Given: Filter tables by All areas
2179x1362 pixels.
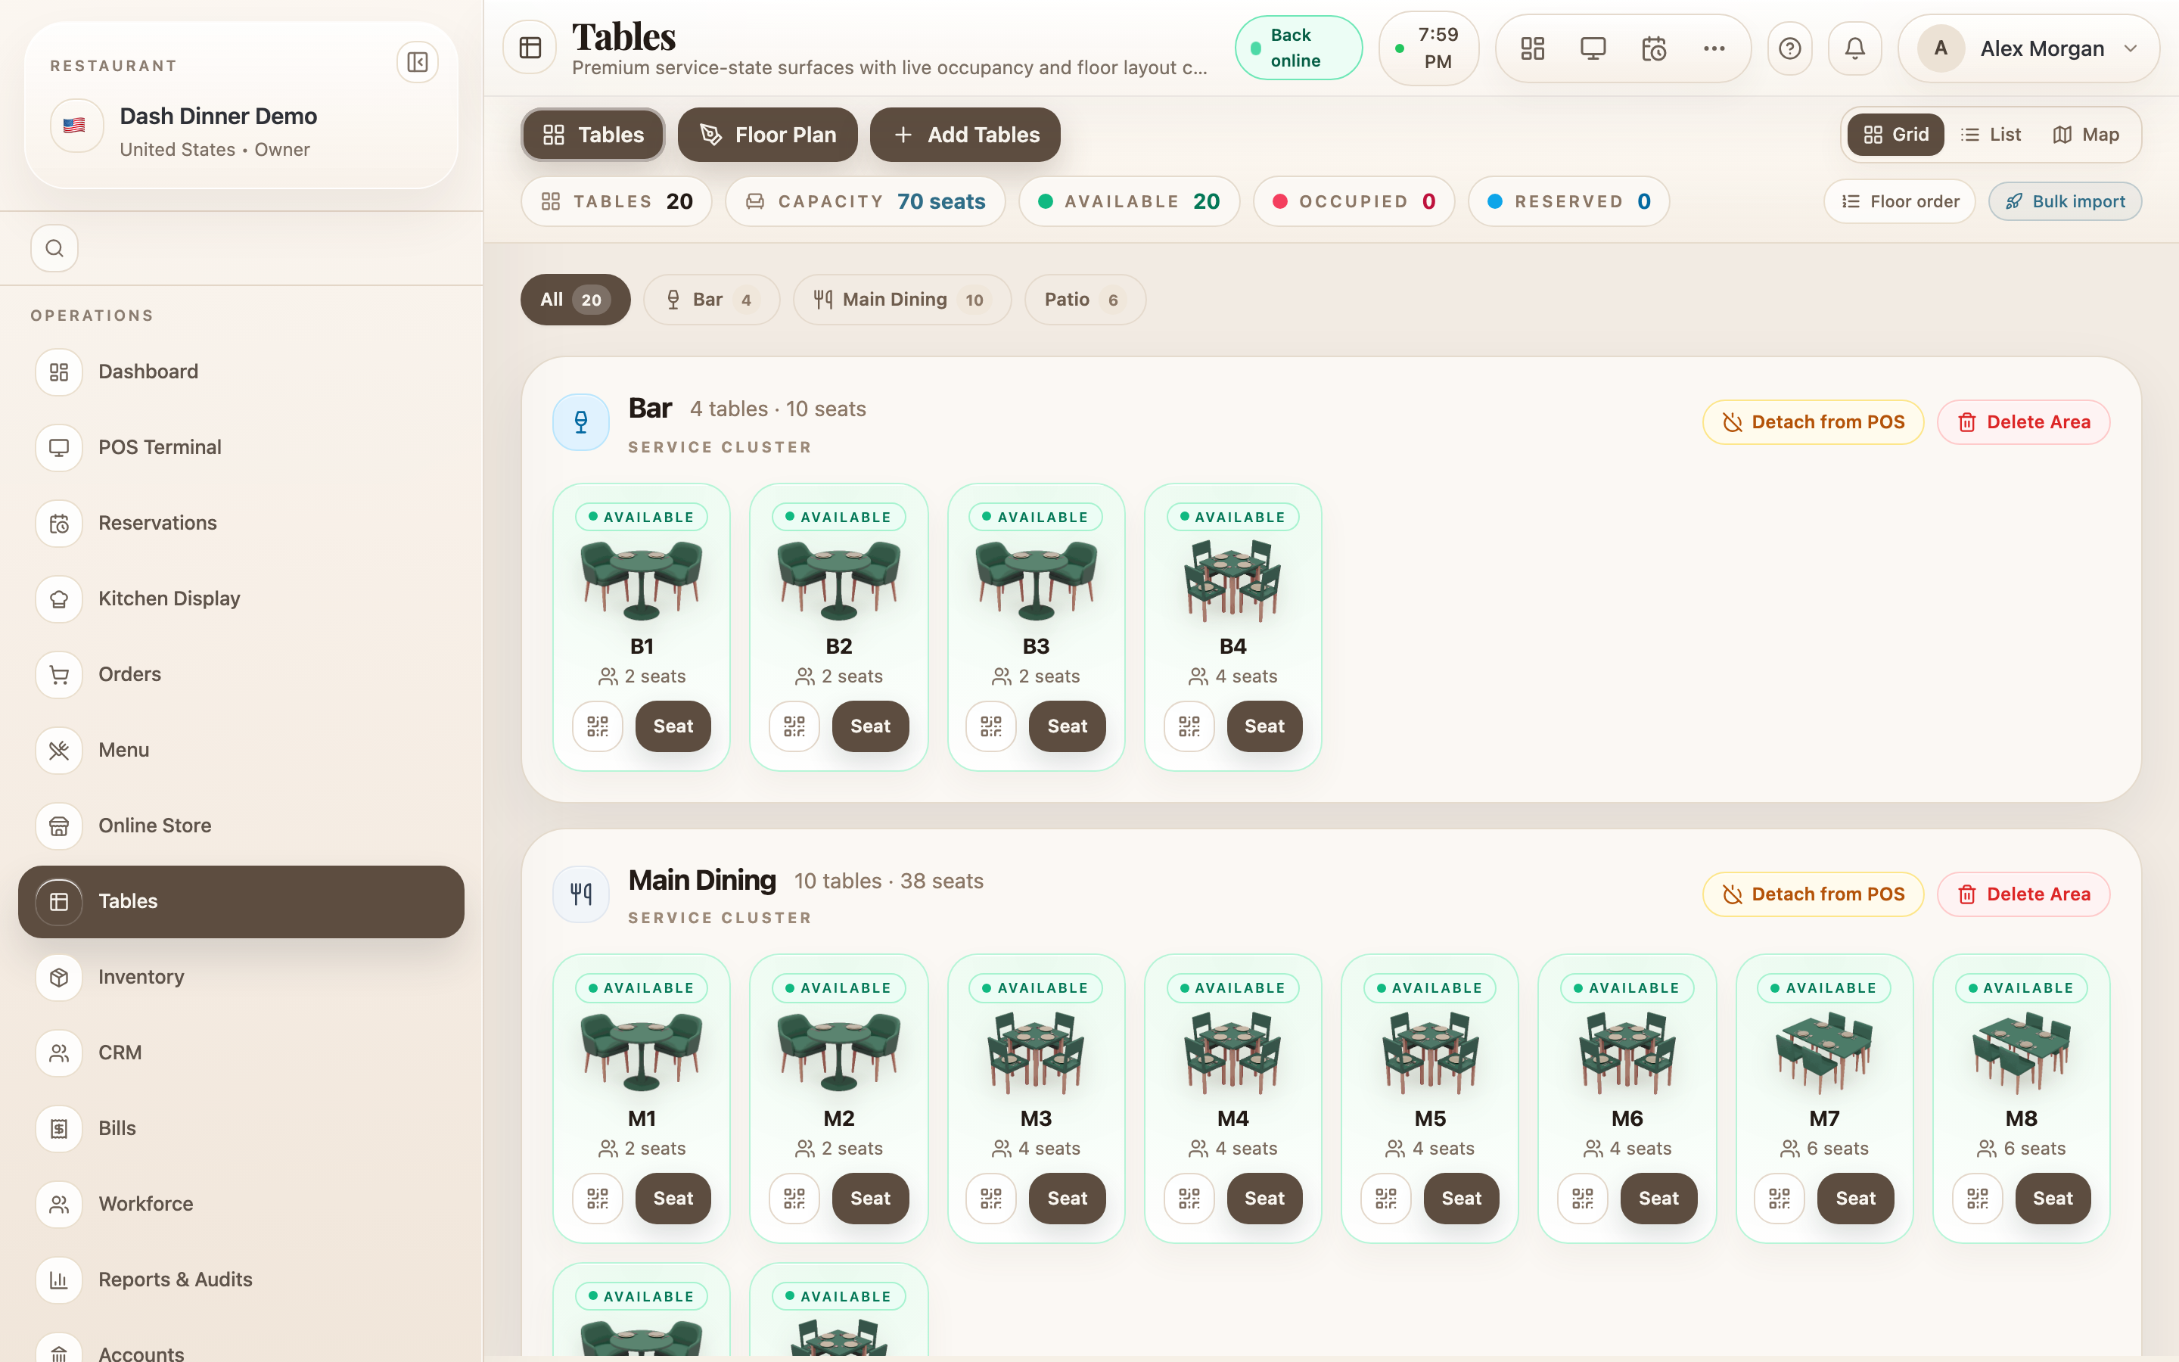Looking at the screenshot, I should (575, 299).
